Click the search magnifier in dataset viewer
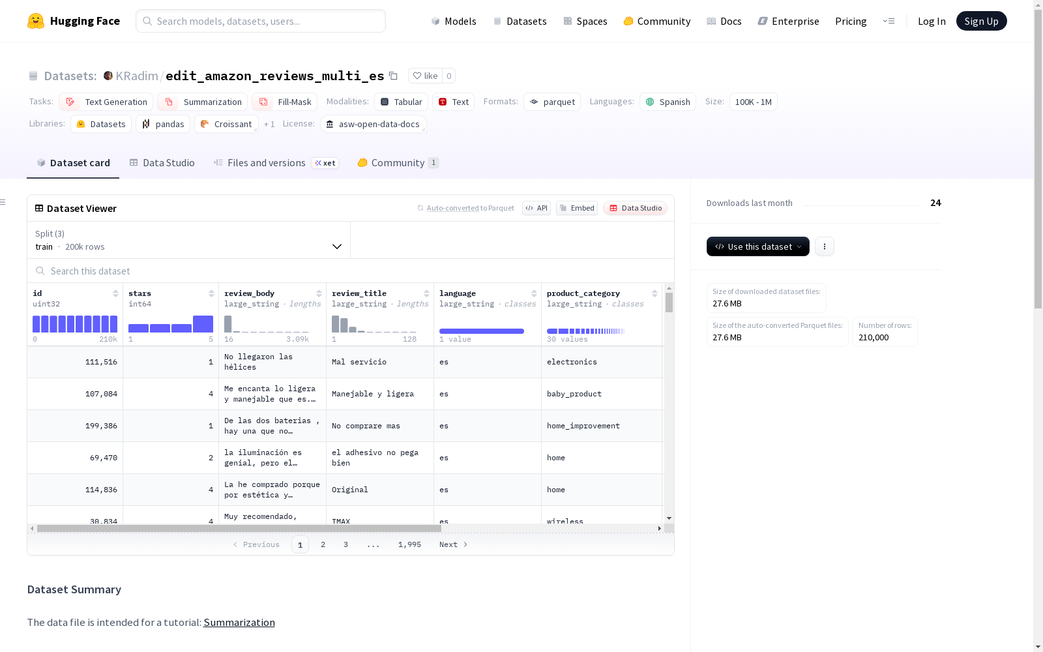 (x=40, y=271)
